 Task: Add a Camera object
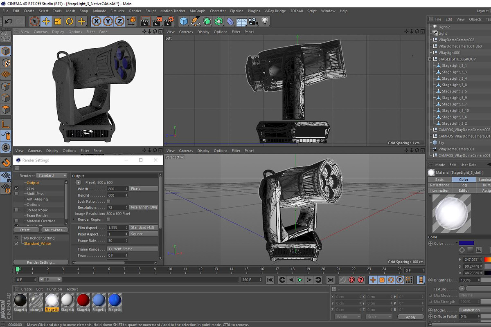click(253, 21)
